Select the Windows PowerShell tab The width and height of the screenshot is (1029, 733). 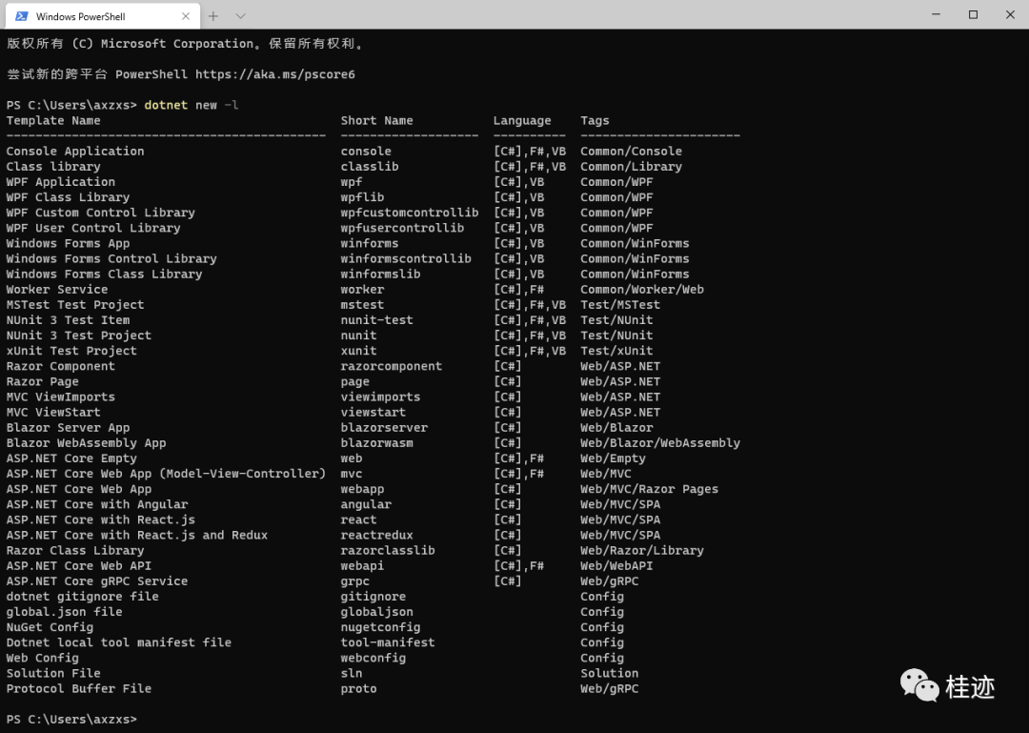pyautogui.click(x=102, y=16)
